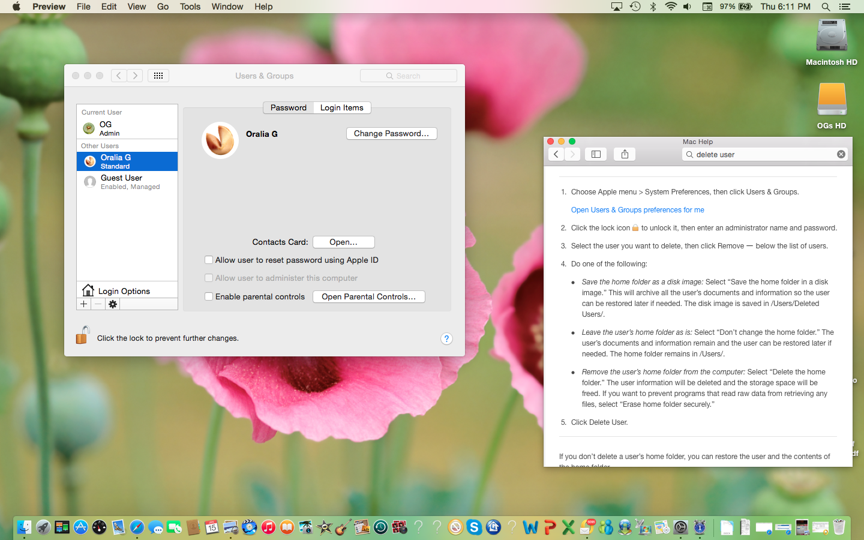This screenshot has height=540, width=864.
Task: Select Oralia G Standard user
Action: (127, 161)
